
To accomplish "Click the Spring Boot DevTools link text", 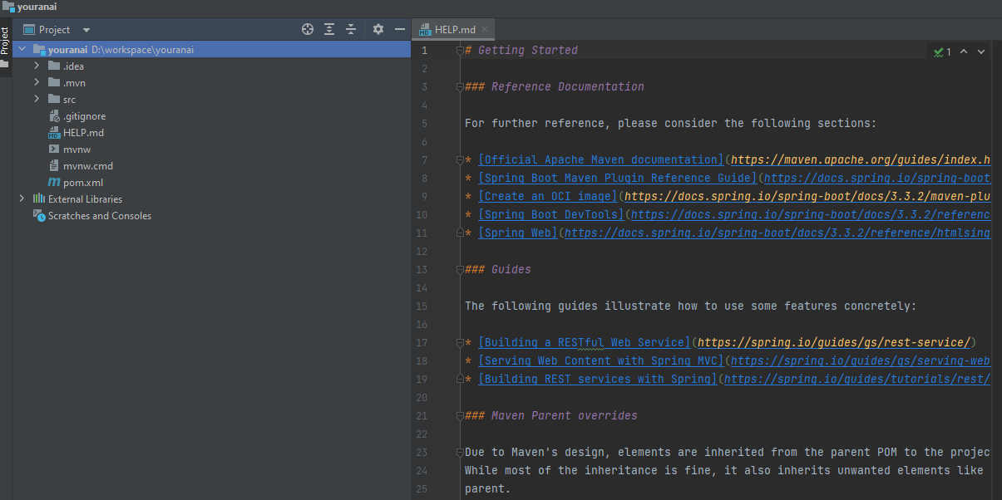I will click(551, 215).
